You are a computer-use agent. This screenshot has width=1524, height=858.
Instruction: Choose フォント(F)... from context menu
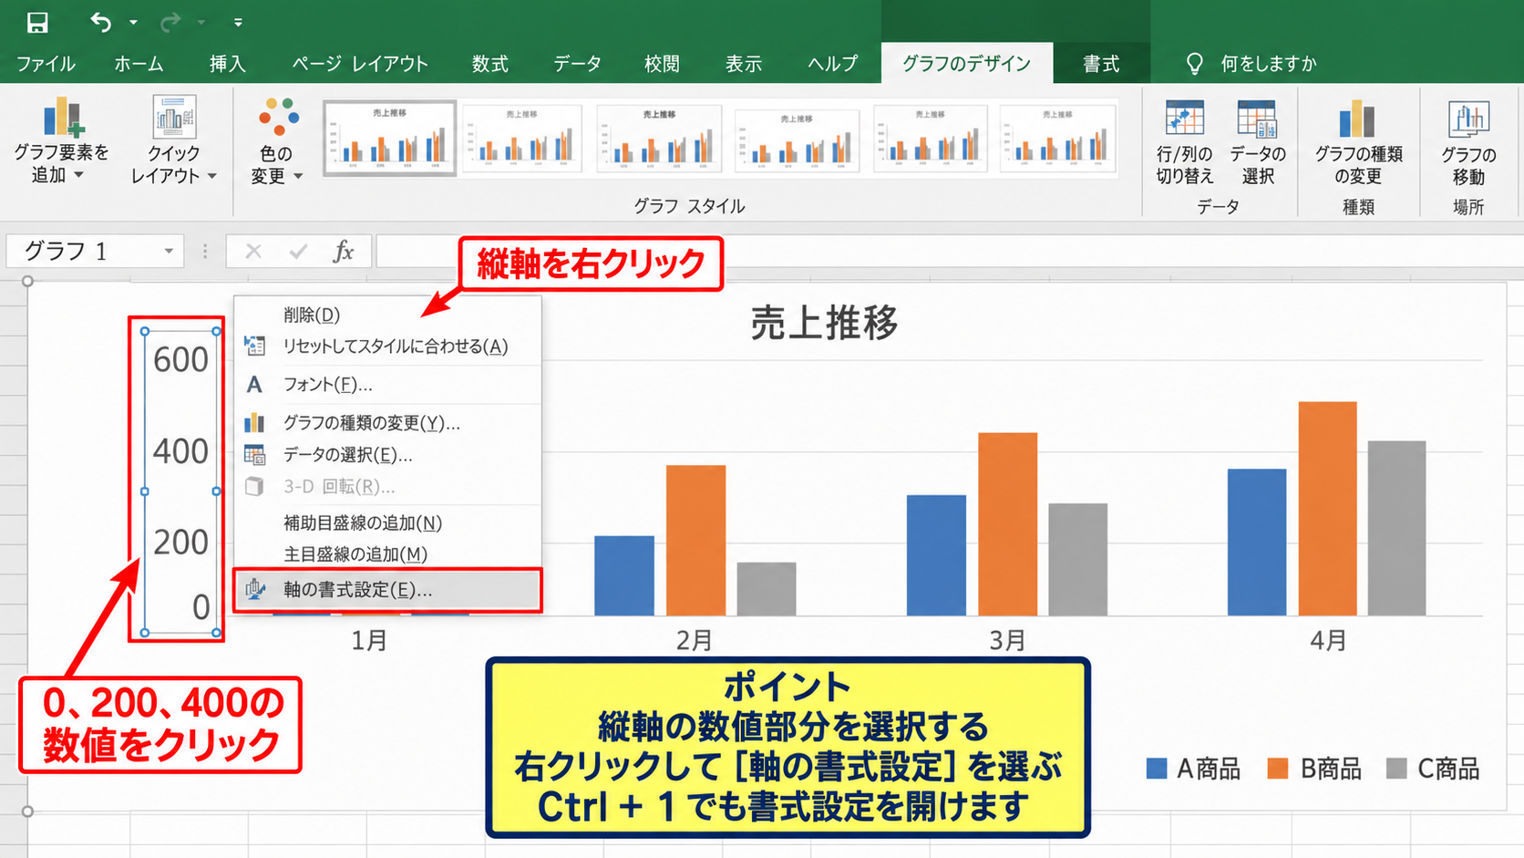point(387,385)
